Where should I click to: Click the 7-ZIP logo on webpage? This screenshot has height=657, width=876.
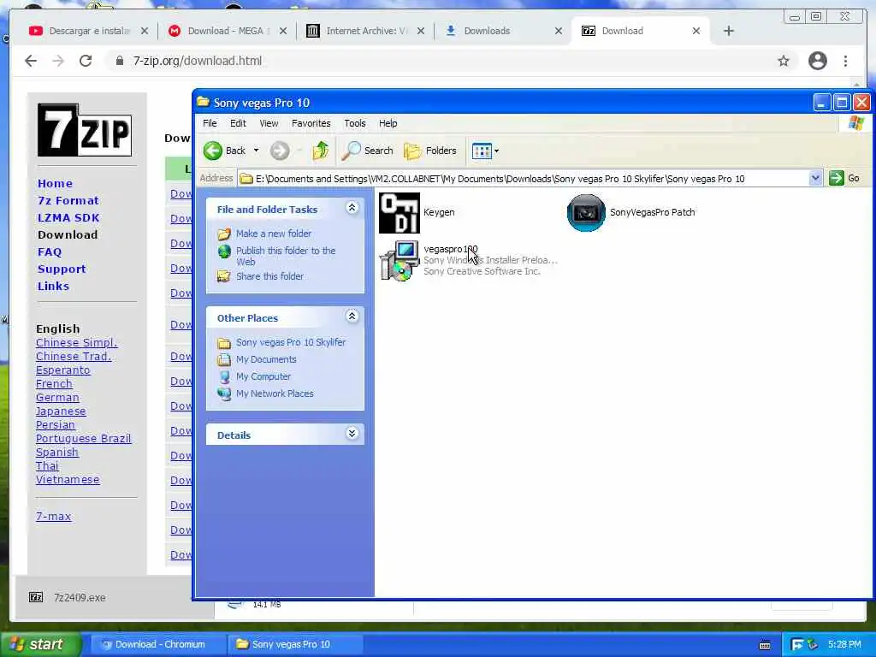click(x=85, y=130)
